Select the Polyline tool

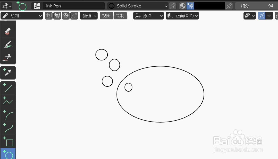[x=8, y=101]
